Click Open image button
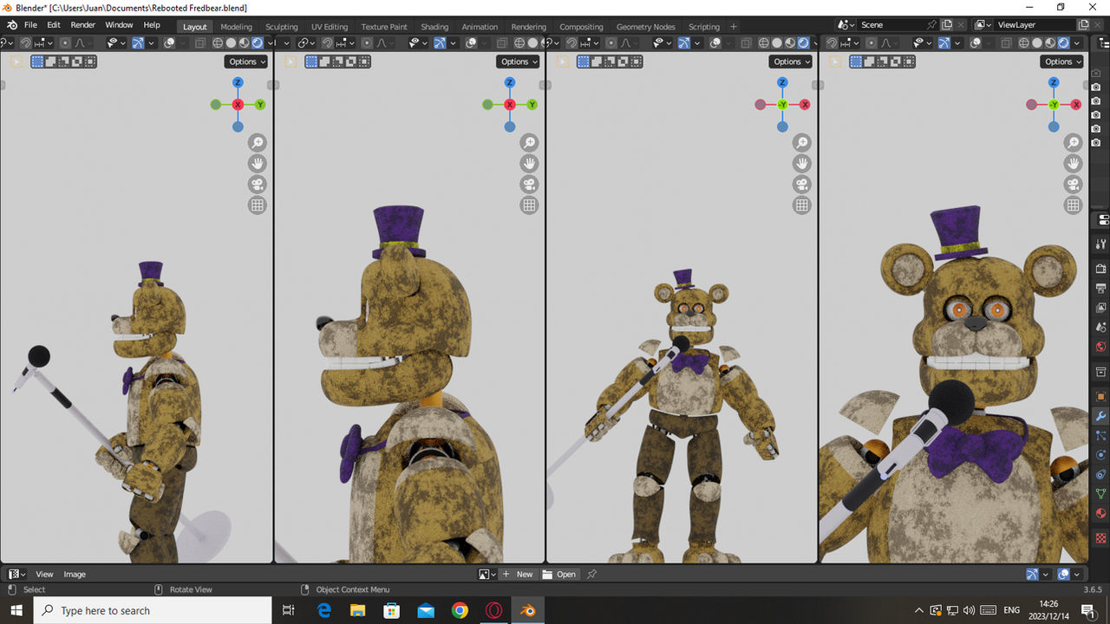1110x624 pixels. (x=560, y=574)
